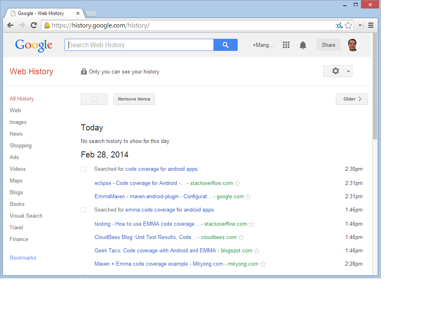Bookmark this page with the star icon
The width and height of the screenshot is (422, 323).
[348, 25]
